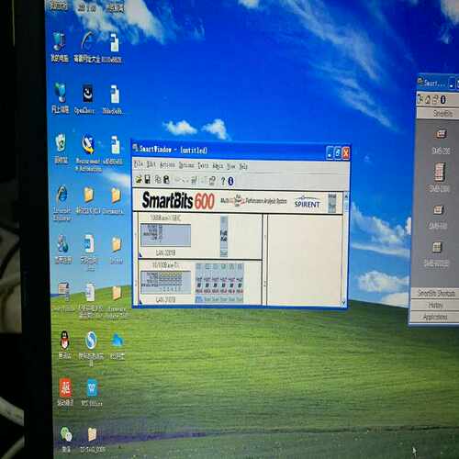Viewport: 459px width, 459px height.
Task: Click the third SmartWindow toolbar icon
Action: coord(158,180)
